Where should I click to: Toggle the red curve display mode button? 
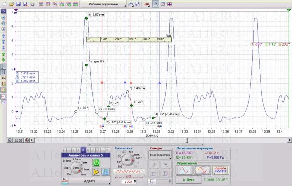(3, 96)
